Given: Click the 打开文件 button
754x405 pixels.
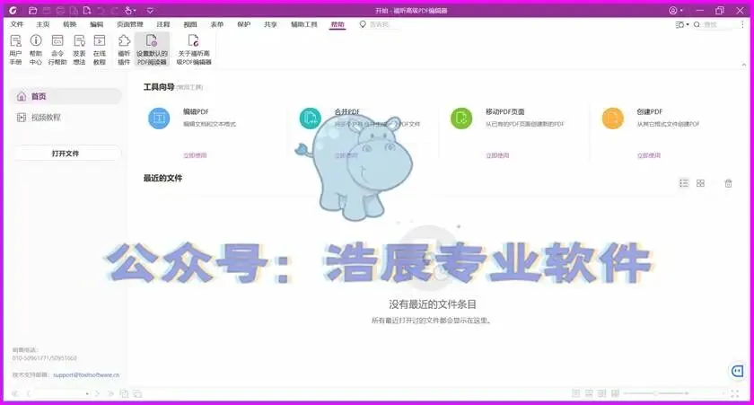Looking at the screenshot, I should [x=66, y=154].
